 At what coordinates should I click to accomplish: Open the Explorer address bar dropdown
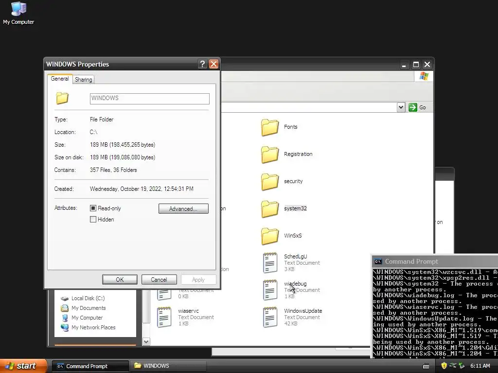401,107
